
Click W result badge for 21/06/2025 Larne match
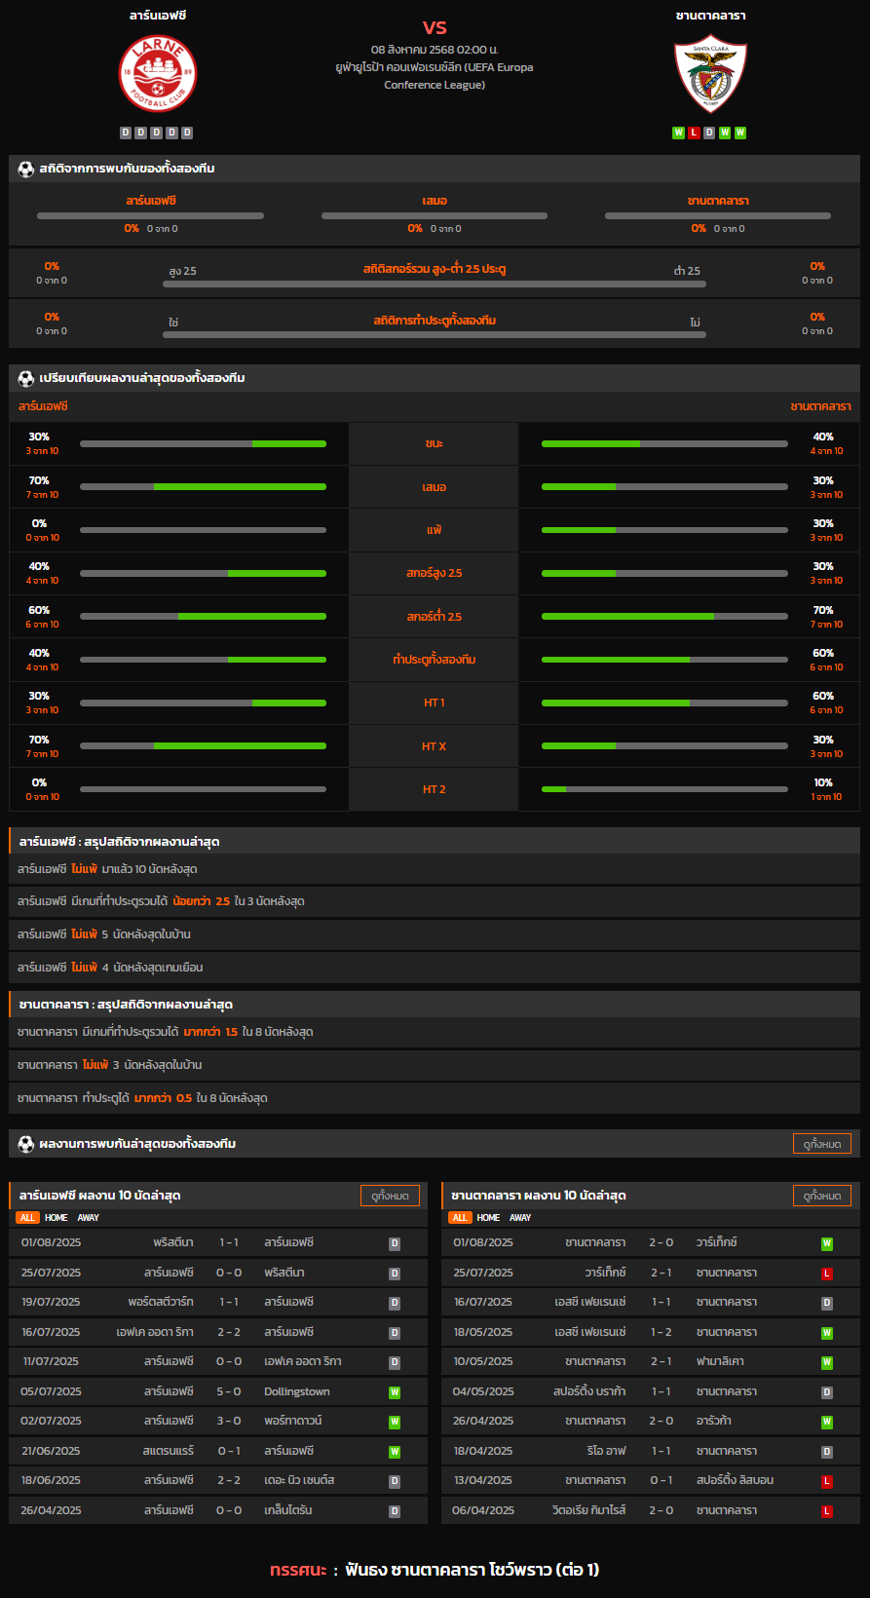click(395, 1452)
